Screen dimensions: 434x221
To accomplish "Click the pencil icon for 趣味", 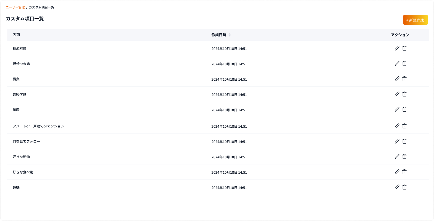I will [x=397, y=187].
